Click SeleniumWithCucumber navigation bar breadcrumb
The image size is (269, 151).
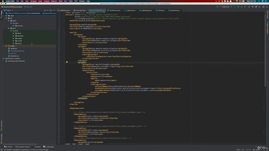click(12, 7)
